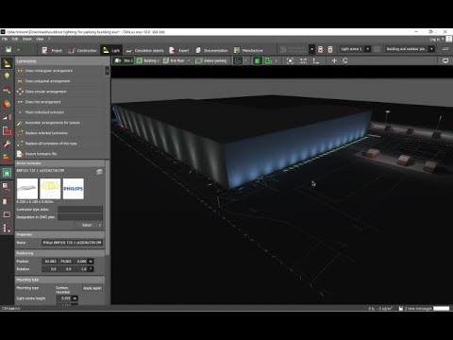Click the luminaire Name input field
The height and width of the screenshot is (340, 453).
coord(73,243)
